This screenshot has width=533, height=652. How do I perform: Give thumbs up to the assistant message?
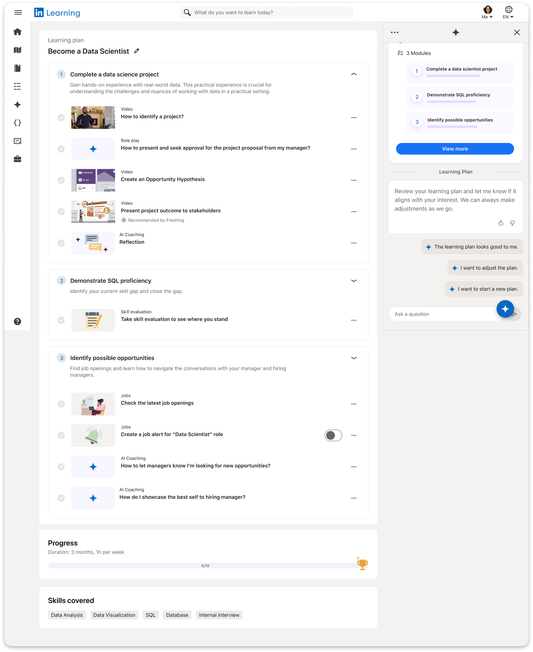501,223
